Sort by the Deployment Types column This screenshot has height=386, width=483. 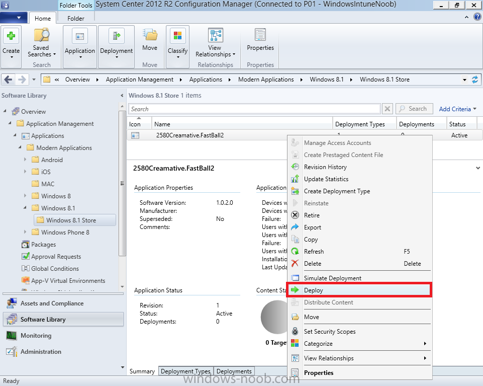click(x=364, y=124)
